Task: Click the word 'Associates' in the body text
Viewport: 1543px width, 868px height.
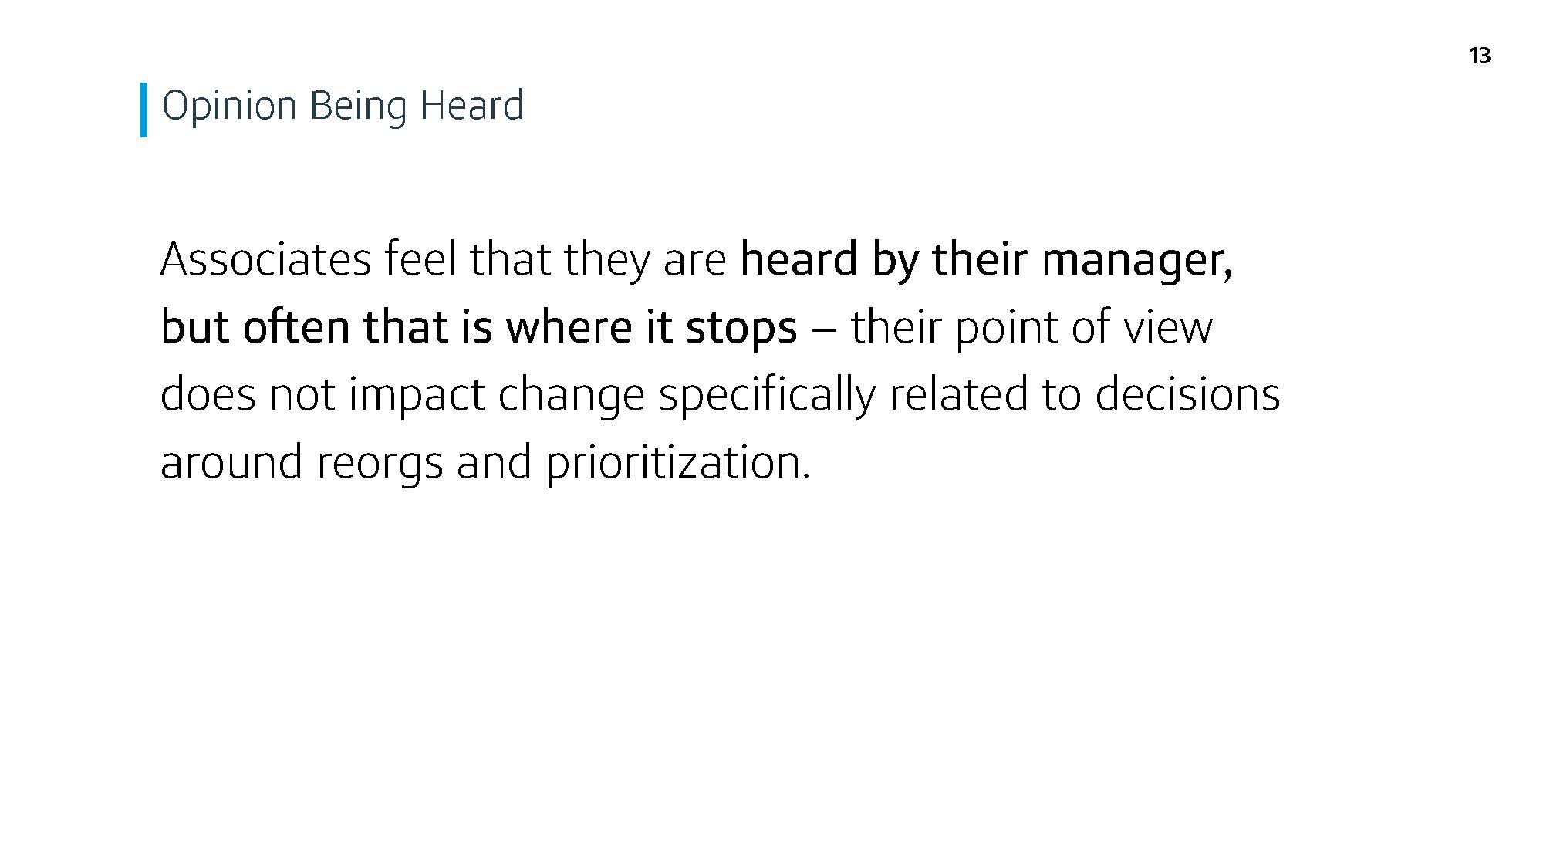Action: pos(266,258)
